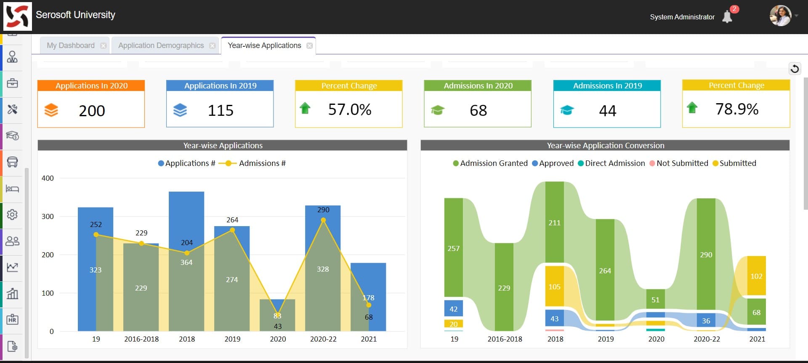Open the settings gear module
This screenshot has height=363, width=808.
point(12,215)
